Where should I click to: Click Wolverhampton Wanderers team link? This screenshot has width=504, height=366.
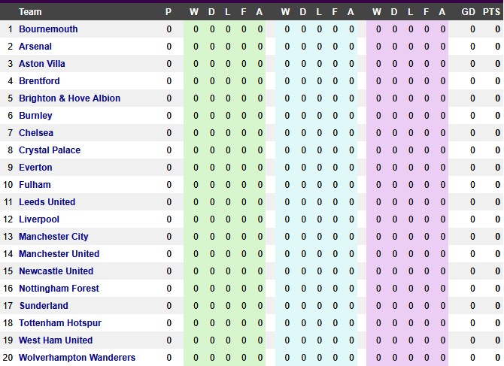77,358
